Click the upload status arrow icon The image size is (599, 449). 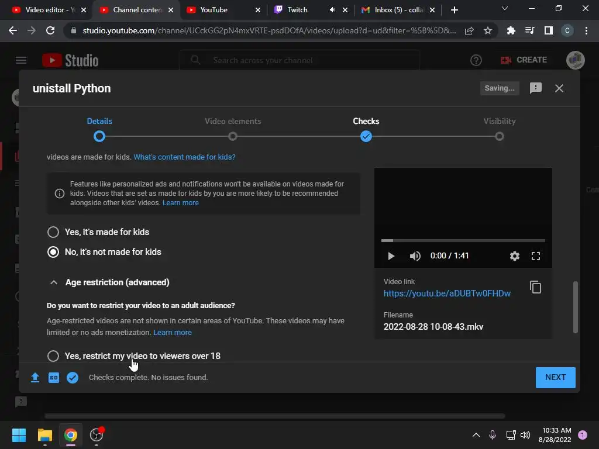click(x=35, y=378)
